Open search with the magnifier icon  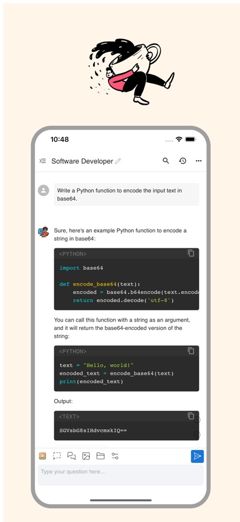[x=166, y=161]
